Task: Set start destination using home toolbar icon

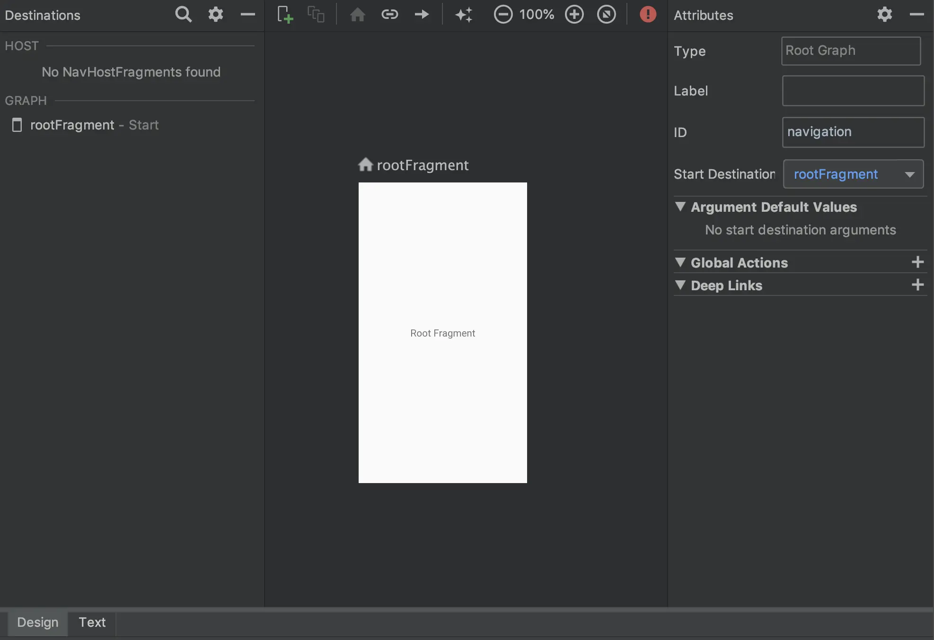Action: coord(357,15)
